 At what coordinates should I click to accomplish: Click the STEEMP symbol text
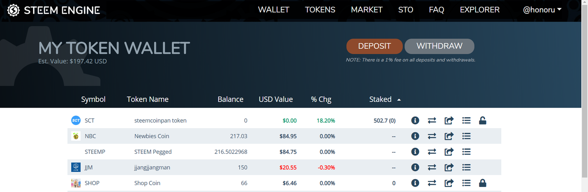94,152
